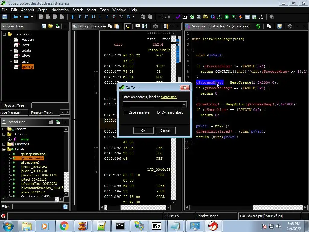This screenshot has height=232, width=309.
Task: Uncheck the Dynamic labels checkbox
Action: 159,112
